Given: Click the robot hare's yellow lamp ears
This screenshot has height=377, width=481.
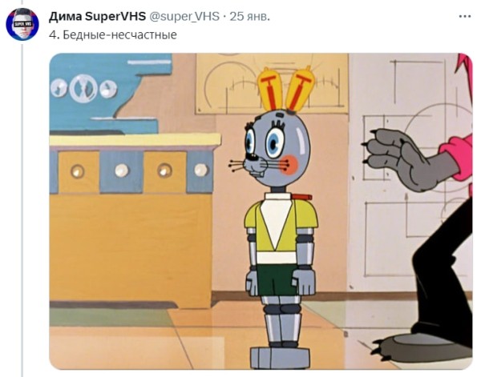Looking at the screenshot, I should pos(286,89).
